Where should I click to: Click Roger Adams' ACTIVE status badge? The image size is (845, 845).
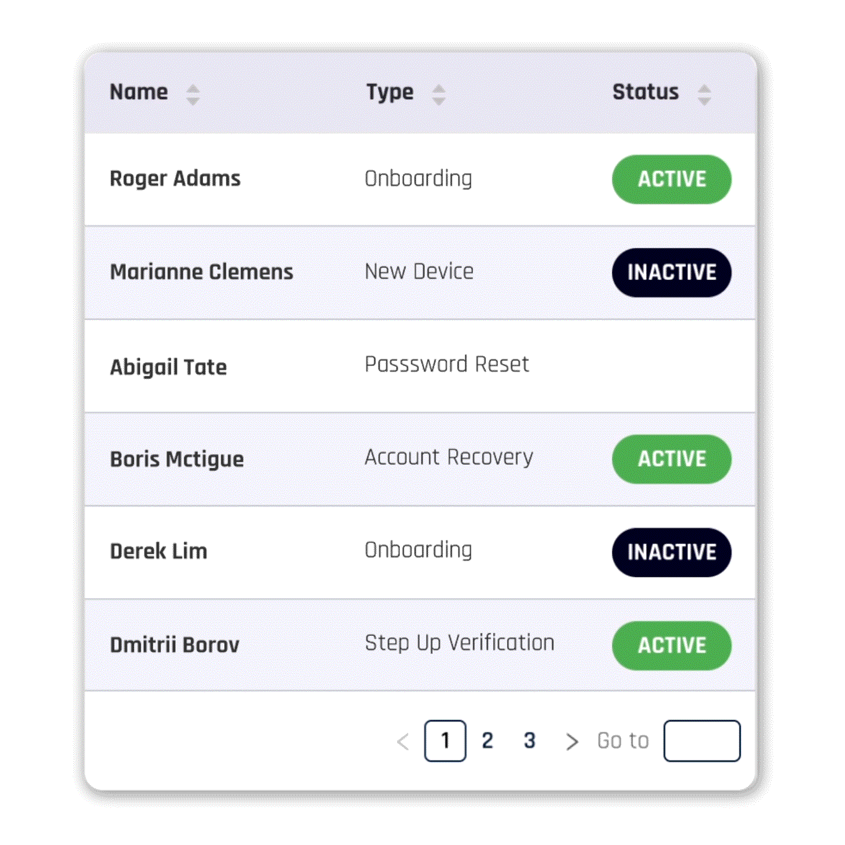point(671,180)
